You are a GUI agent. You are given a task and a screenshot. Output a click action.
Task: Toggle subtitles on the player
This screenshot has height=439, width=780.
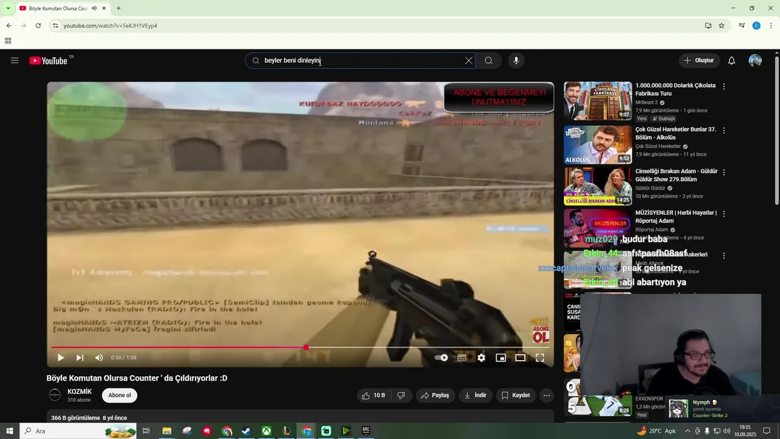pyautogui.click(x=462, y=358)
